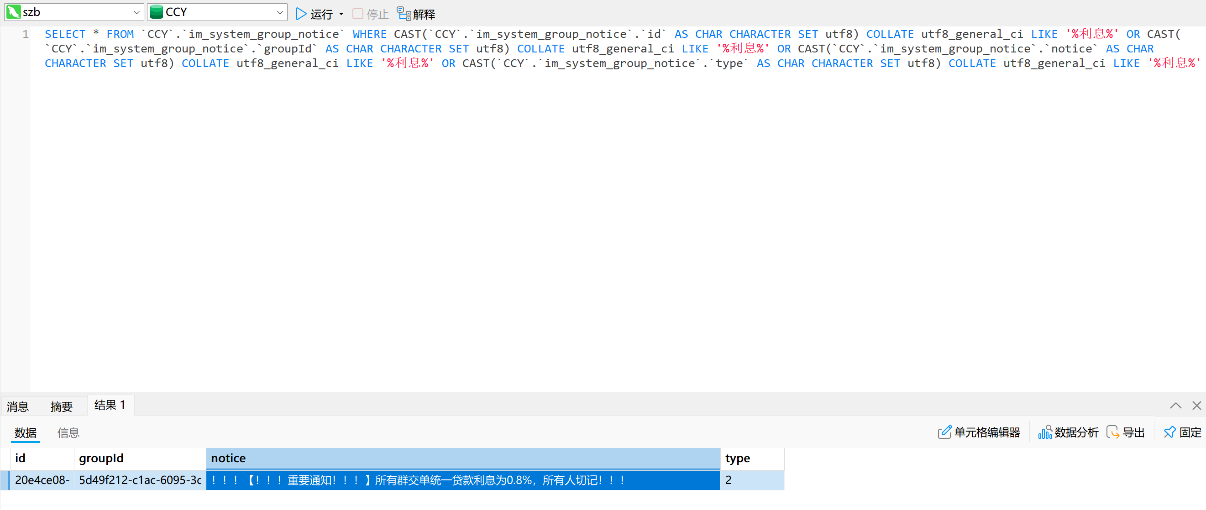Click the Explain query icon
The height and width of the screenshot is (510, 1206).
(404, 14)
